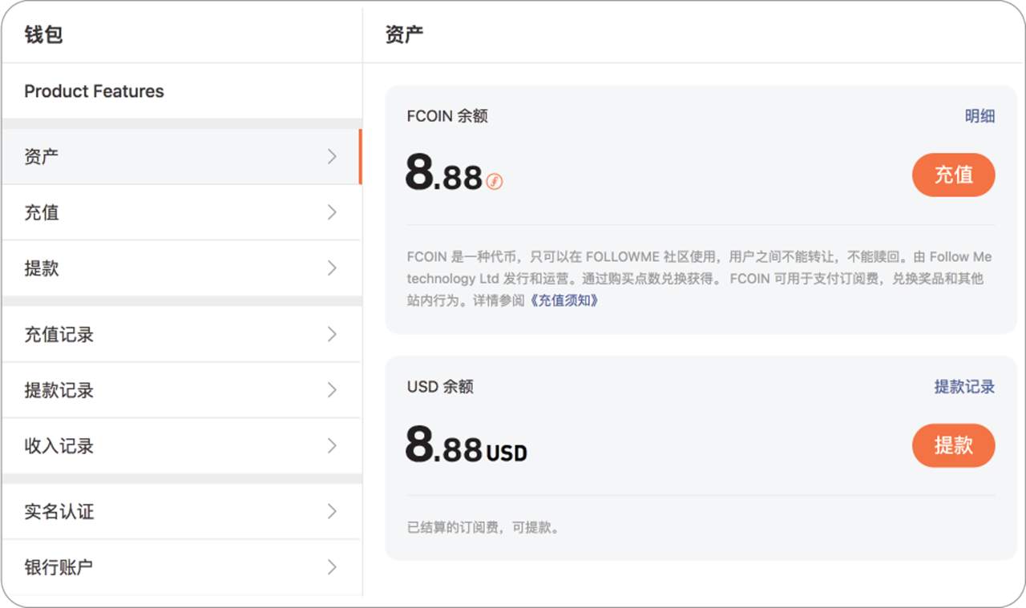The width and height of the screenshot is (1026, 608).
Task: Expand chevron on the sidebar 提款 row
Action: click(332, 268)
